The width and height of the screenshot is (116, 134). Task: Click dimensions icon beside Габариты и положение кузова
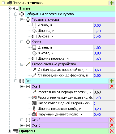22,14
